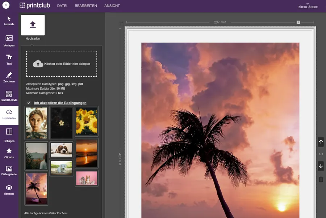Select the Auswahl pointer tool

[9, 21]
